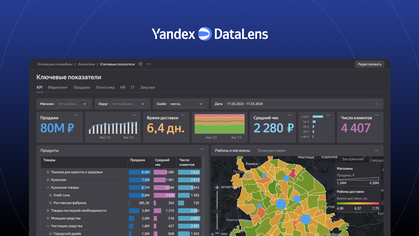The height and width of the screenshot is (236, 419).
Task: Collapse the Кухонные товары row
Action: point(48,187)
